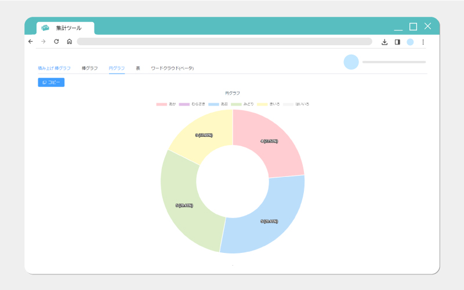
Task: Click the blue コピー button
Action: coord(51,82)
